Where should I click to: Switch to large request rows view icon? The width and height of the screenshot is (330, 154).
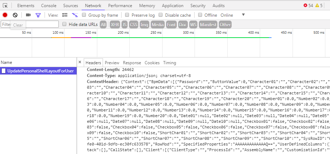[65, 15]
